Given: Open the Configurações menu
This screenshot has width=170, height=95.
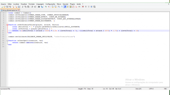Looking at the screenshot, I should click(50, 4).
